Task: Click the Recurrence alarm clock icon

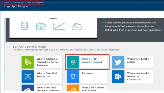Action: (x=73, y=76)
